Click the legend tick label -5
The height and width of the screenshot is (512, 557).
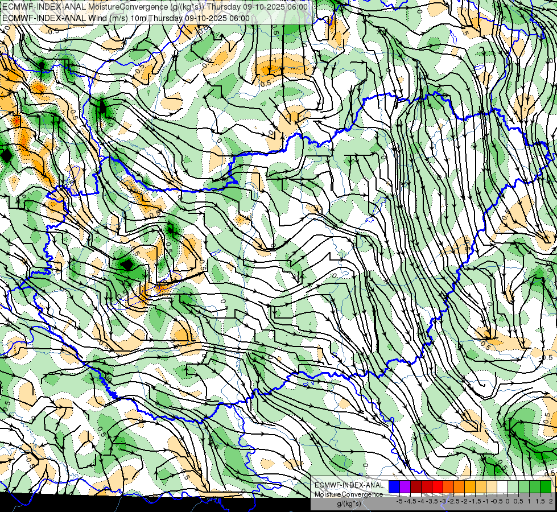pos(399,501)
